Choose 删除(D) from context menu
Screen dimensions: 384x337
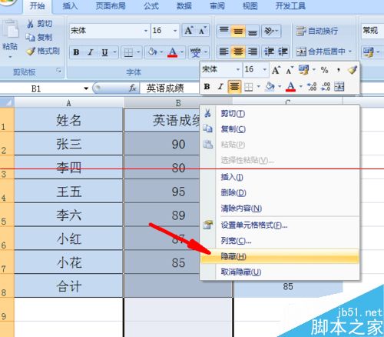pos(280,192)
